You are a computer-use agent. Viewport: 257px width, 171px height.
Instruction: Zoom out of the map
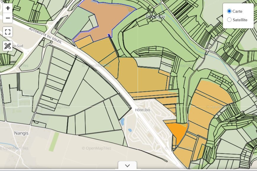point(8,18)
